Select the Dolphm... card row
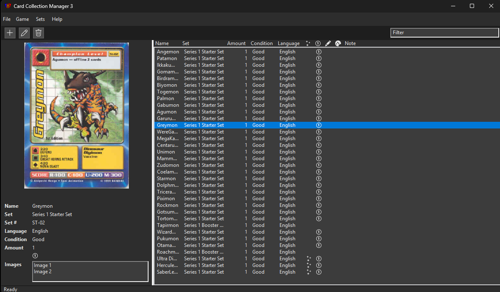Image resolution: width=500 pixels, height=292 pixels. pos(327,185)
